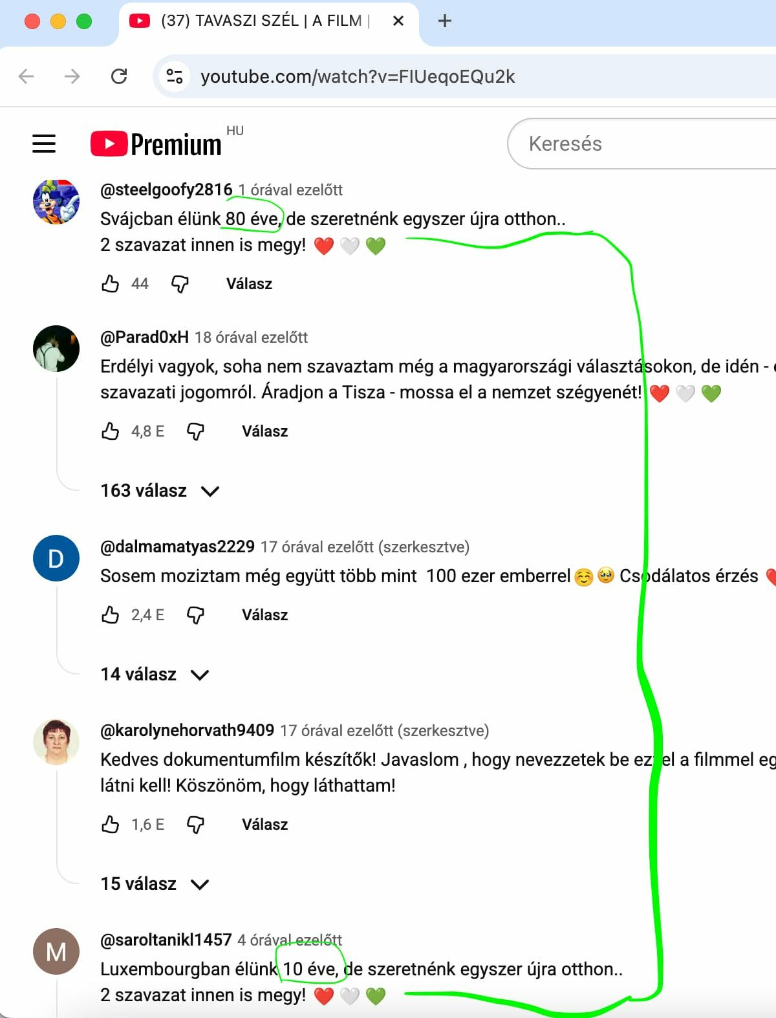Open the @saroltanikl1457 avatar M
The height and width of the screenshot is (1018, 776).
[56, 951]
